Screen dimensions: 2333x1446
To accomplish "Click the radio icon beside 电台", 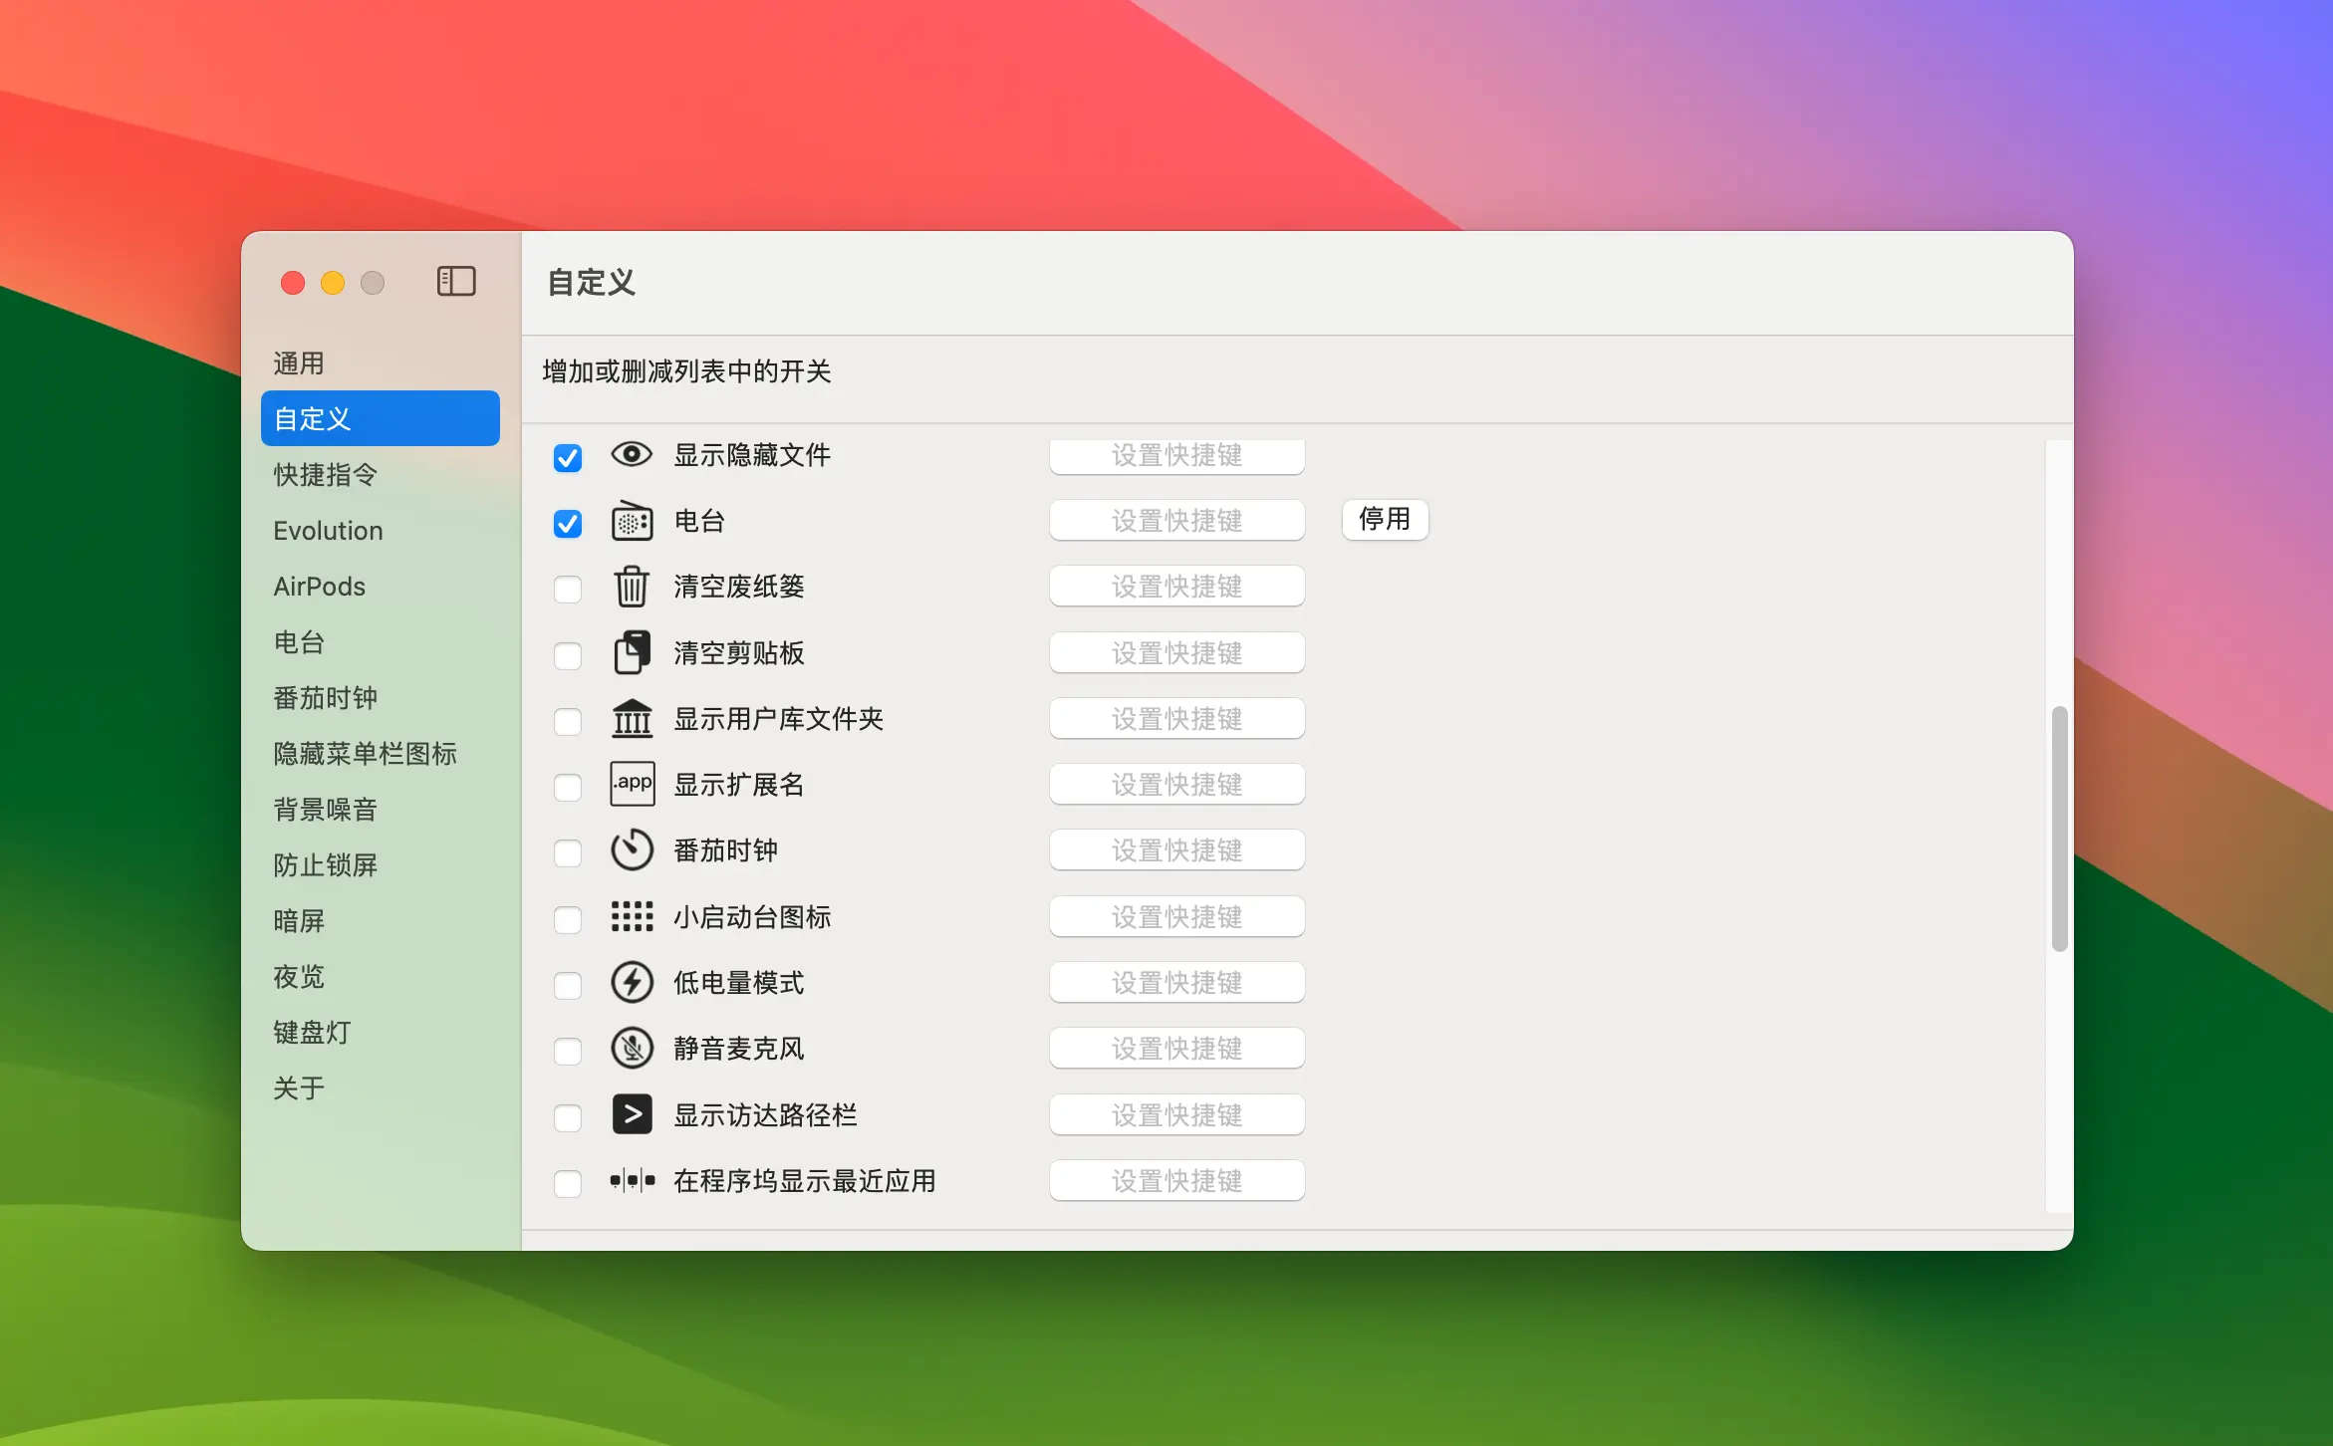I will click(x=632, y=521).
